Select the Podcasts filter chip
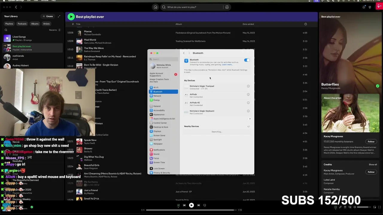 (22, 24)
